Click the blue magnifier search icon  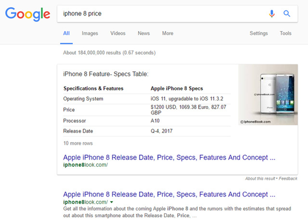coord(286,13)
